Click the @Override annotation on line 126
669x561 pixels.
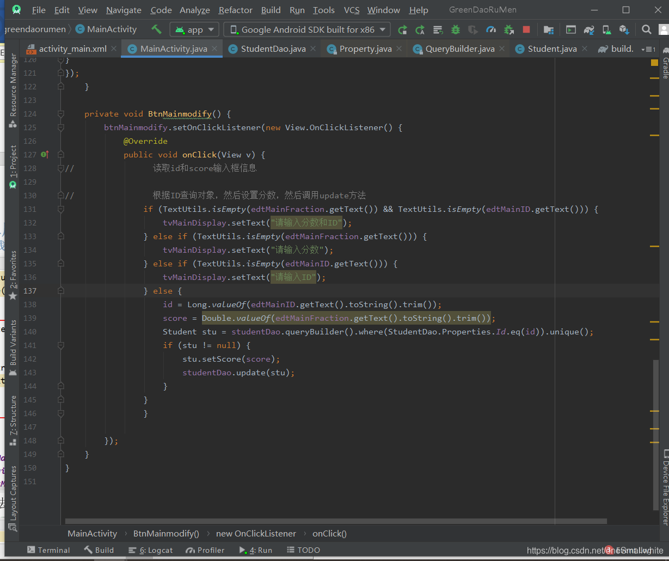tap(145, 141)
